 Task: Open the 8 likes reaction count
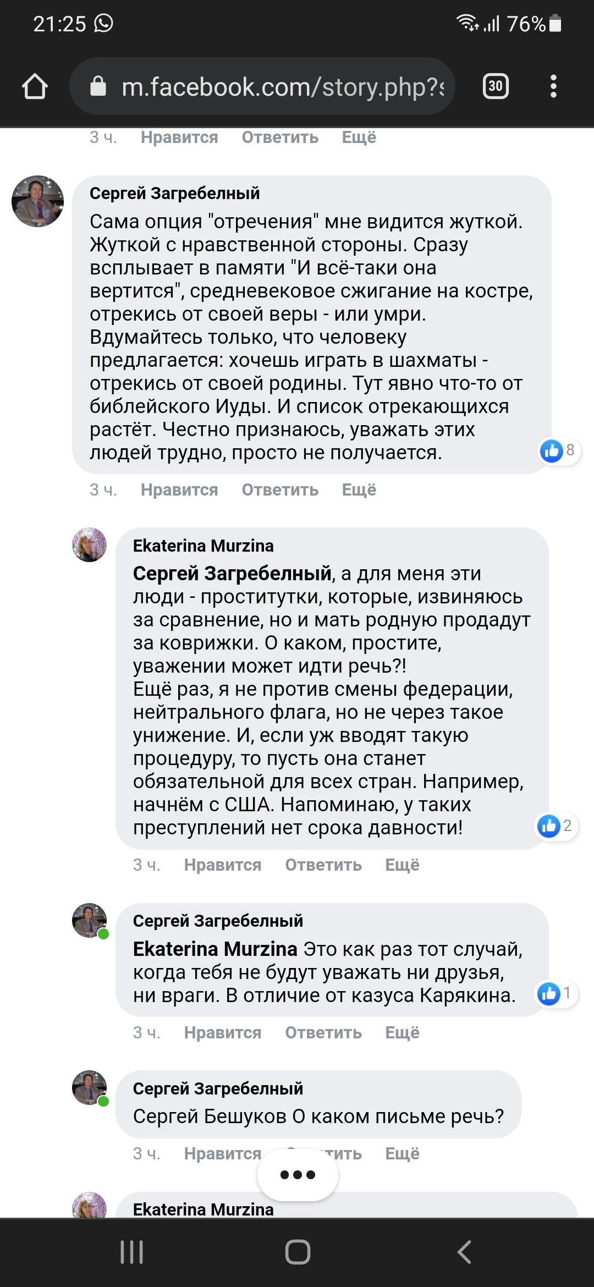pyautogui.click(x=558, y=451)
